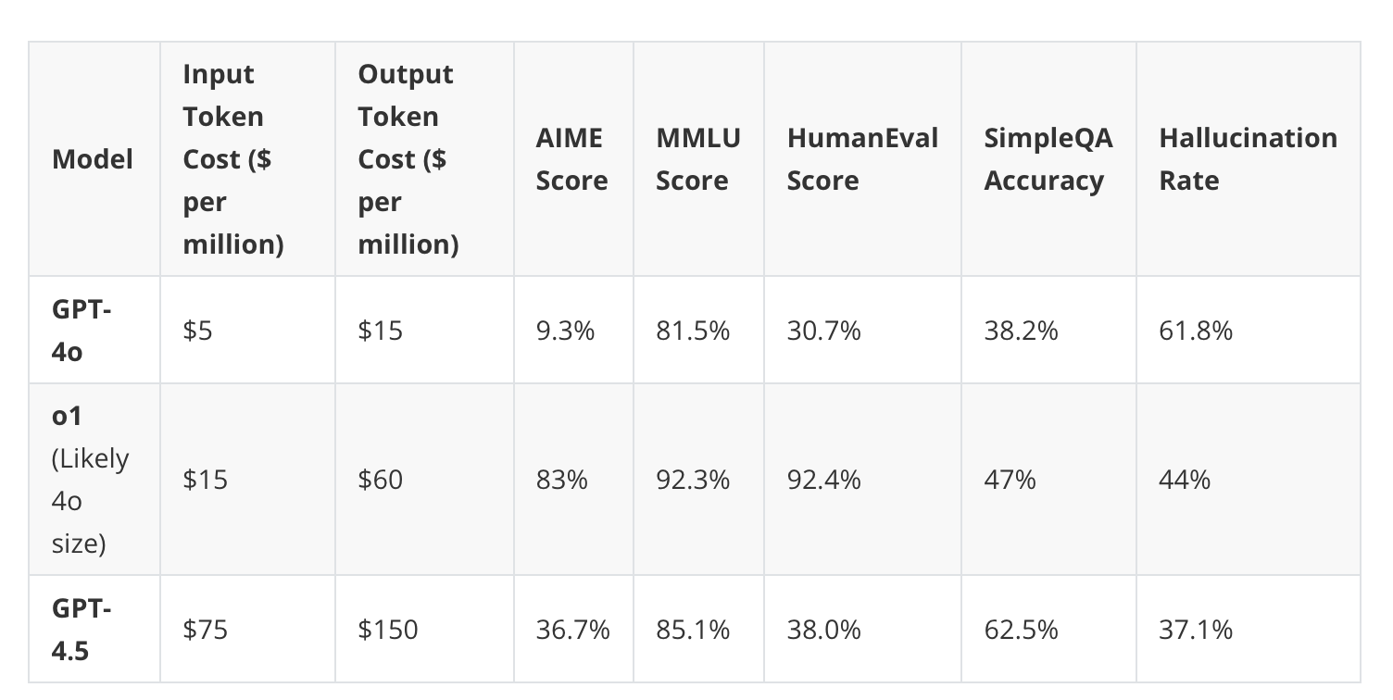Click the HumanEval Score header

[x=862, y=159]
